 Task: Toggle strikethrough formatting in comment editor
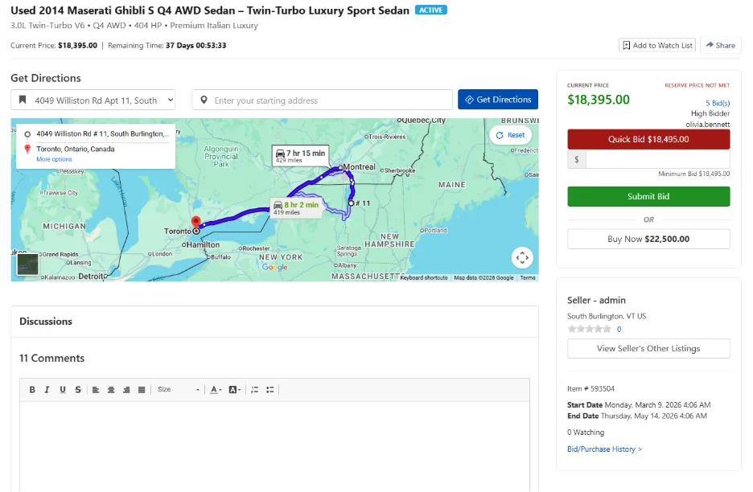pyautogui.click(x=78, y=390)
